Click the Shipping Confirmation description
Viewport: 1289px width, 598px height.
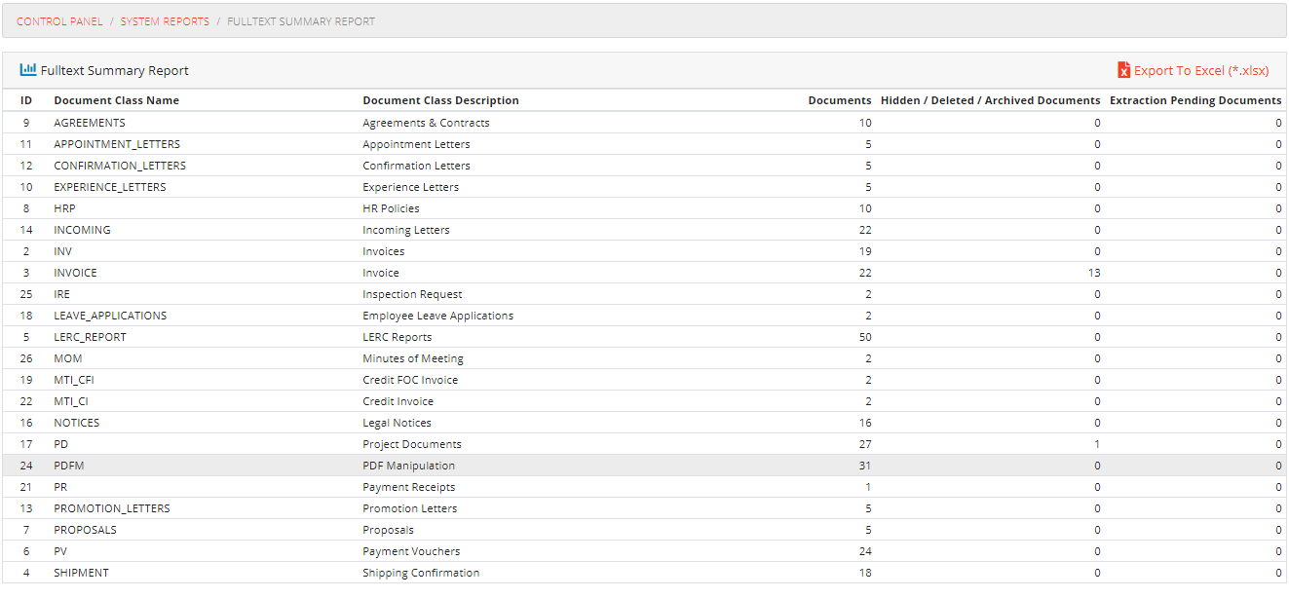pyautogui.click(x=421, y=573)
